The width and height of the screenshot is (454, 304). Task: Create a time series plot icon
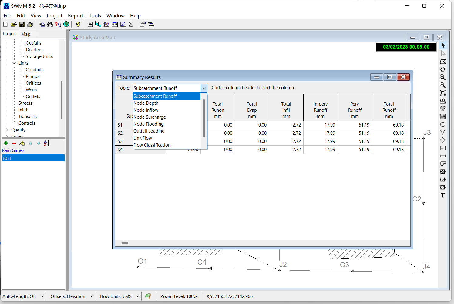tap(106, 24)
